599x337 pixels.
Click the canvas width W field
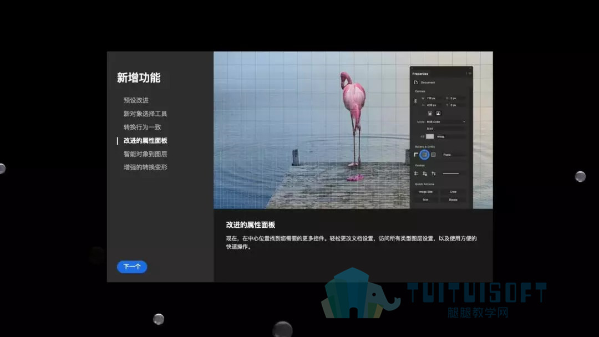click(434, 99)
